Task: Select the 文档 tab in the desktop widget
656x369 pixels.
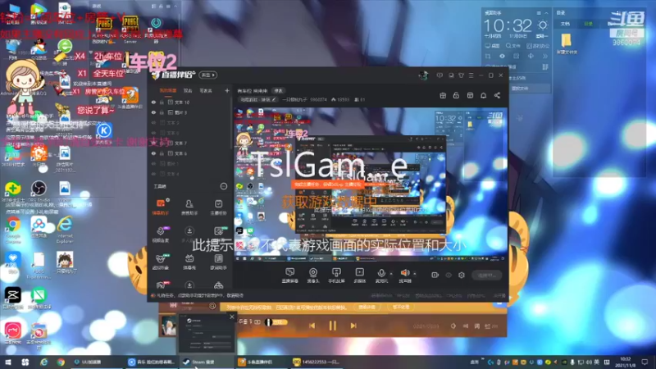Action: tap(565, 24)
